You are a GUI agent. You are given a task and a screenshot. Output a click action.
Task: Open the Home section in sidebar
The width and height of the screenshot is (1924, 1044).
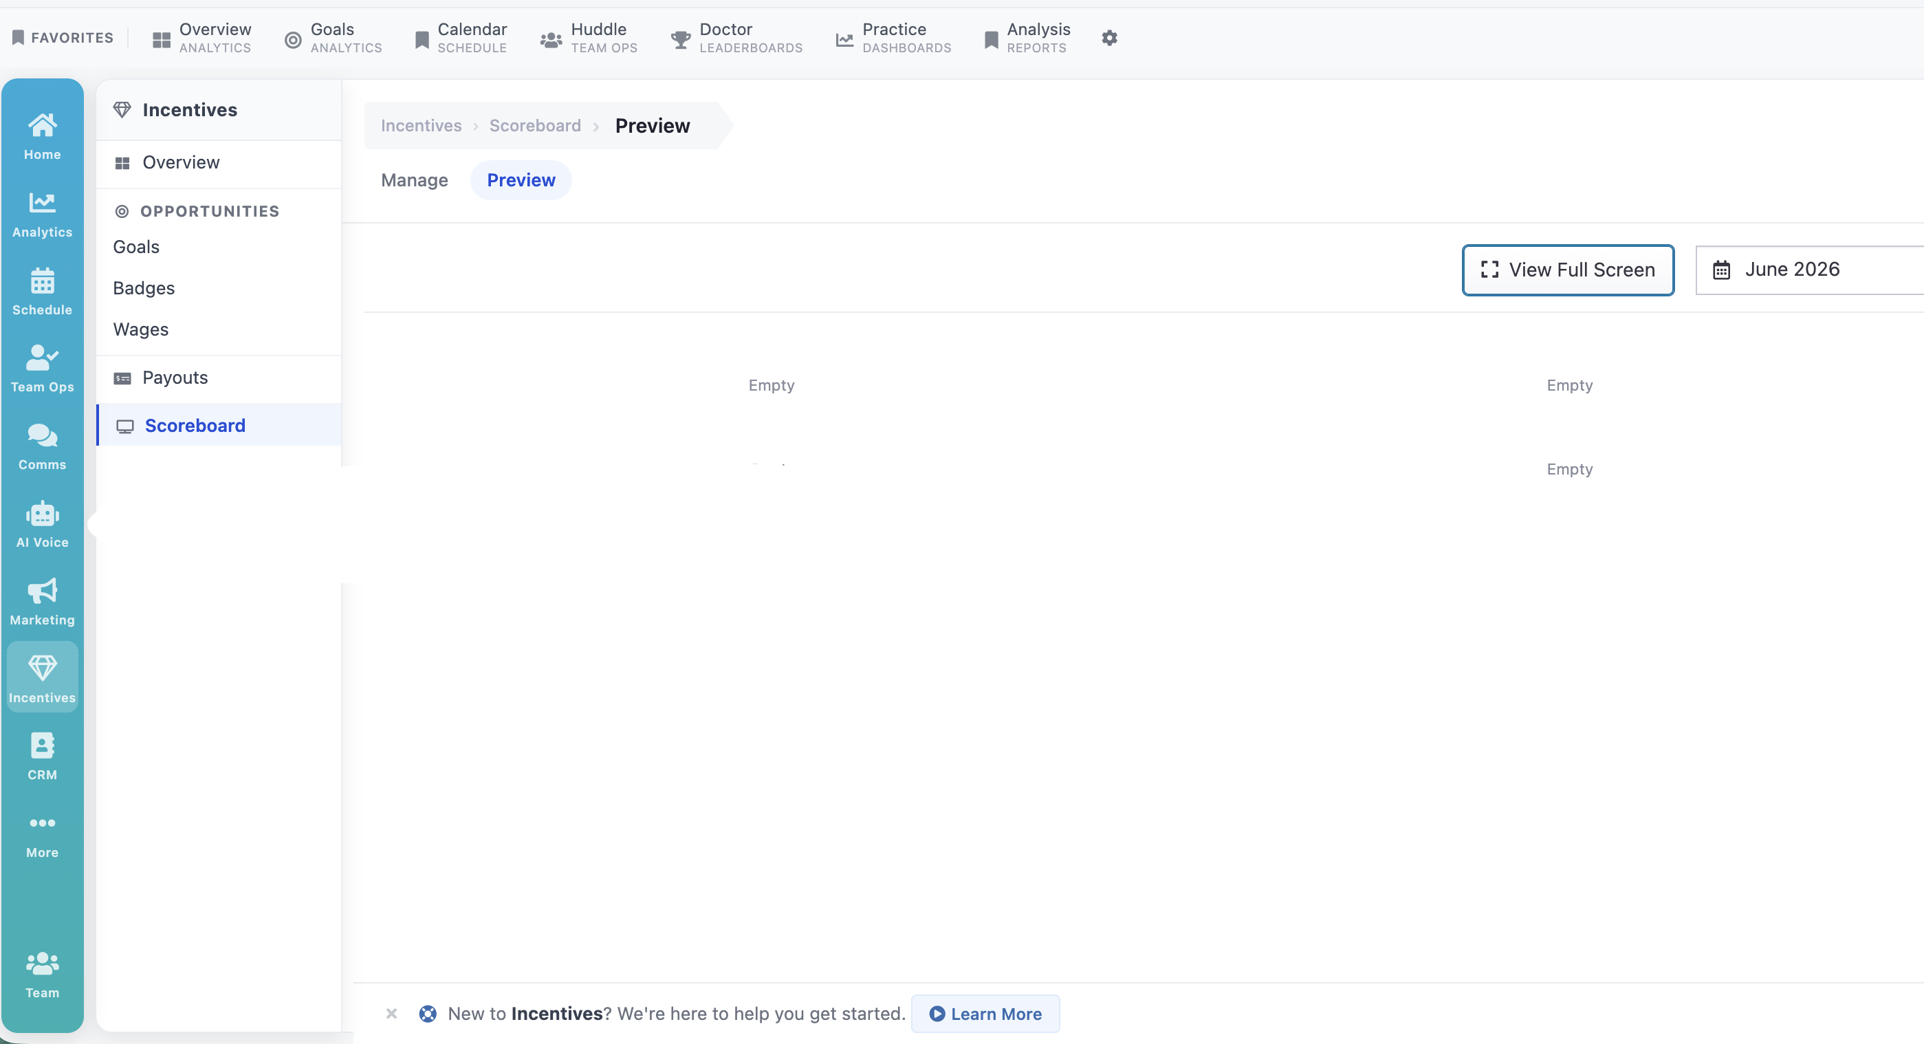(42, 136)
